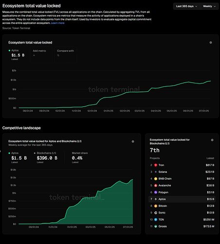The height and width of the screenshot is (244, 220).
Task: Click the Source: Token Terminal text
Action: click(16, 28)
